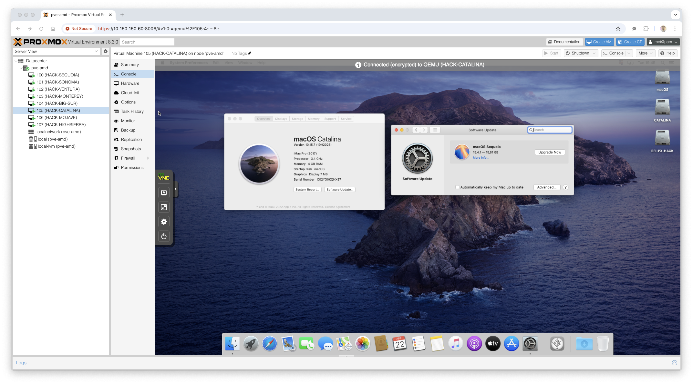Show noVNC extra keys icon
Image resolution: width=693 pixels, height=384 pixels.
(164, 192)
